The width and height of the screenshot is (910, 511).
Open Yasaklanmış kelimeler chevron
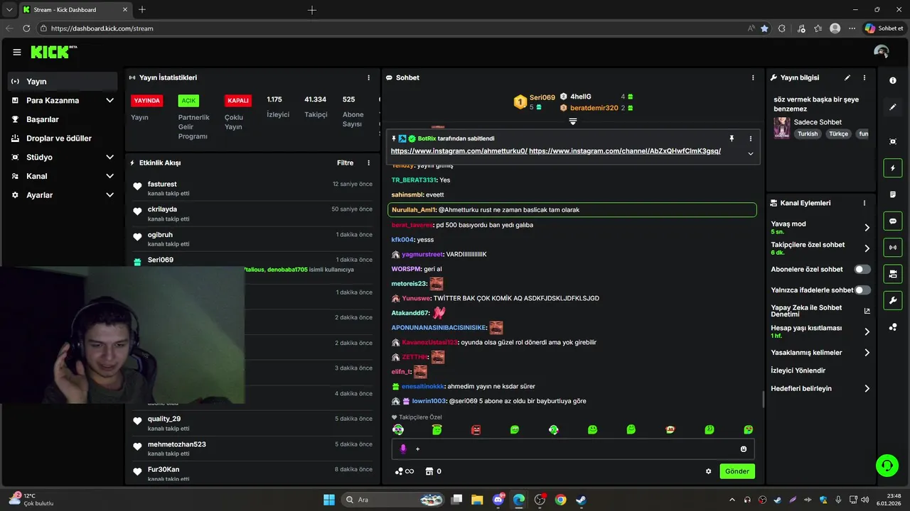click(x=867, y=353)
